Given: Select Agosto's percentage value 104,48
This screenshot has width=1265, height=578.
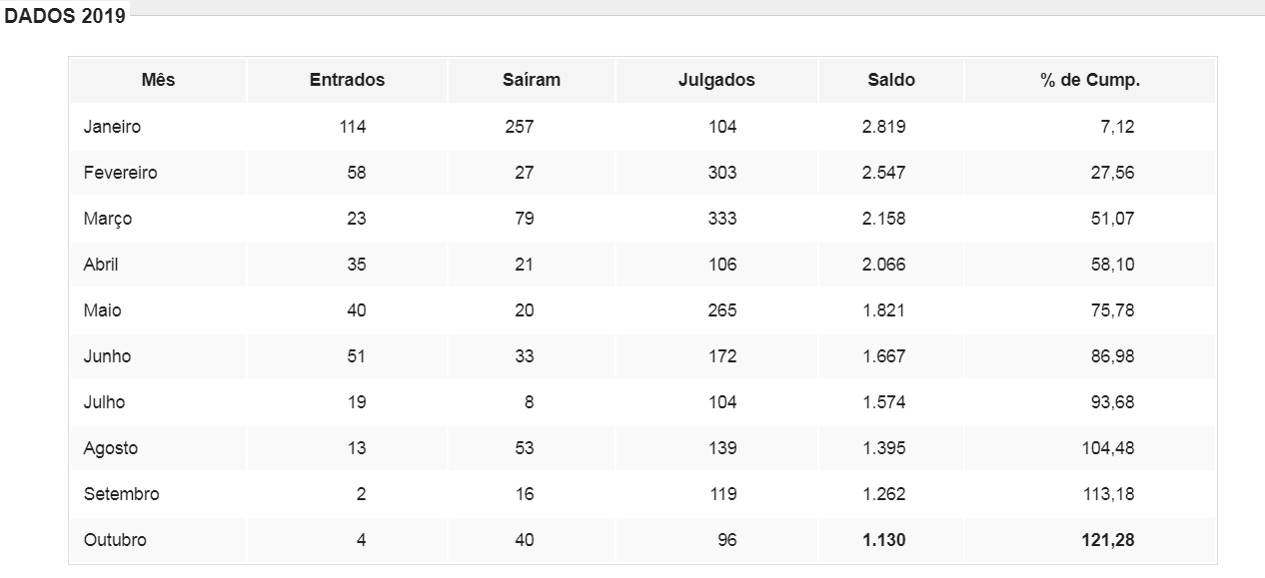Looking at the screenshot, I should (x=1108, y=448).
